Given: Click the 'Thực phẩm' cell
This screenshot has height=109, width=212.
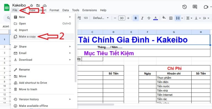Looking at the screenshot, I should click(x=174, y=78).
